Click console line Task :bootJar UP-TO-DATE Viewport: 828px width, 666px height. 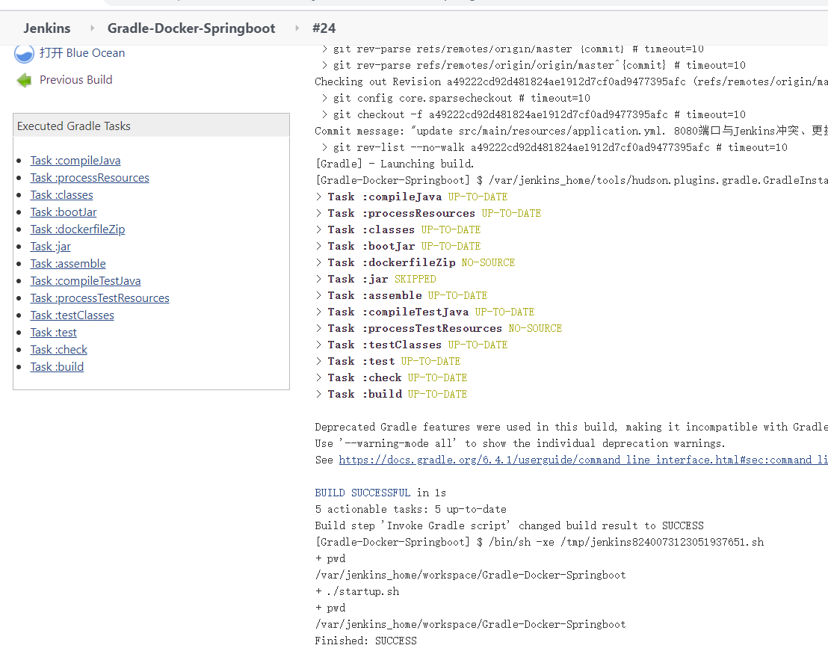pyautogui.click(x=398, y=246)
